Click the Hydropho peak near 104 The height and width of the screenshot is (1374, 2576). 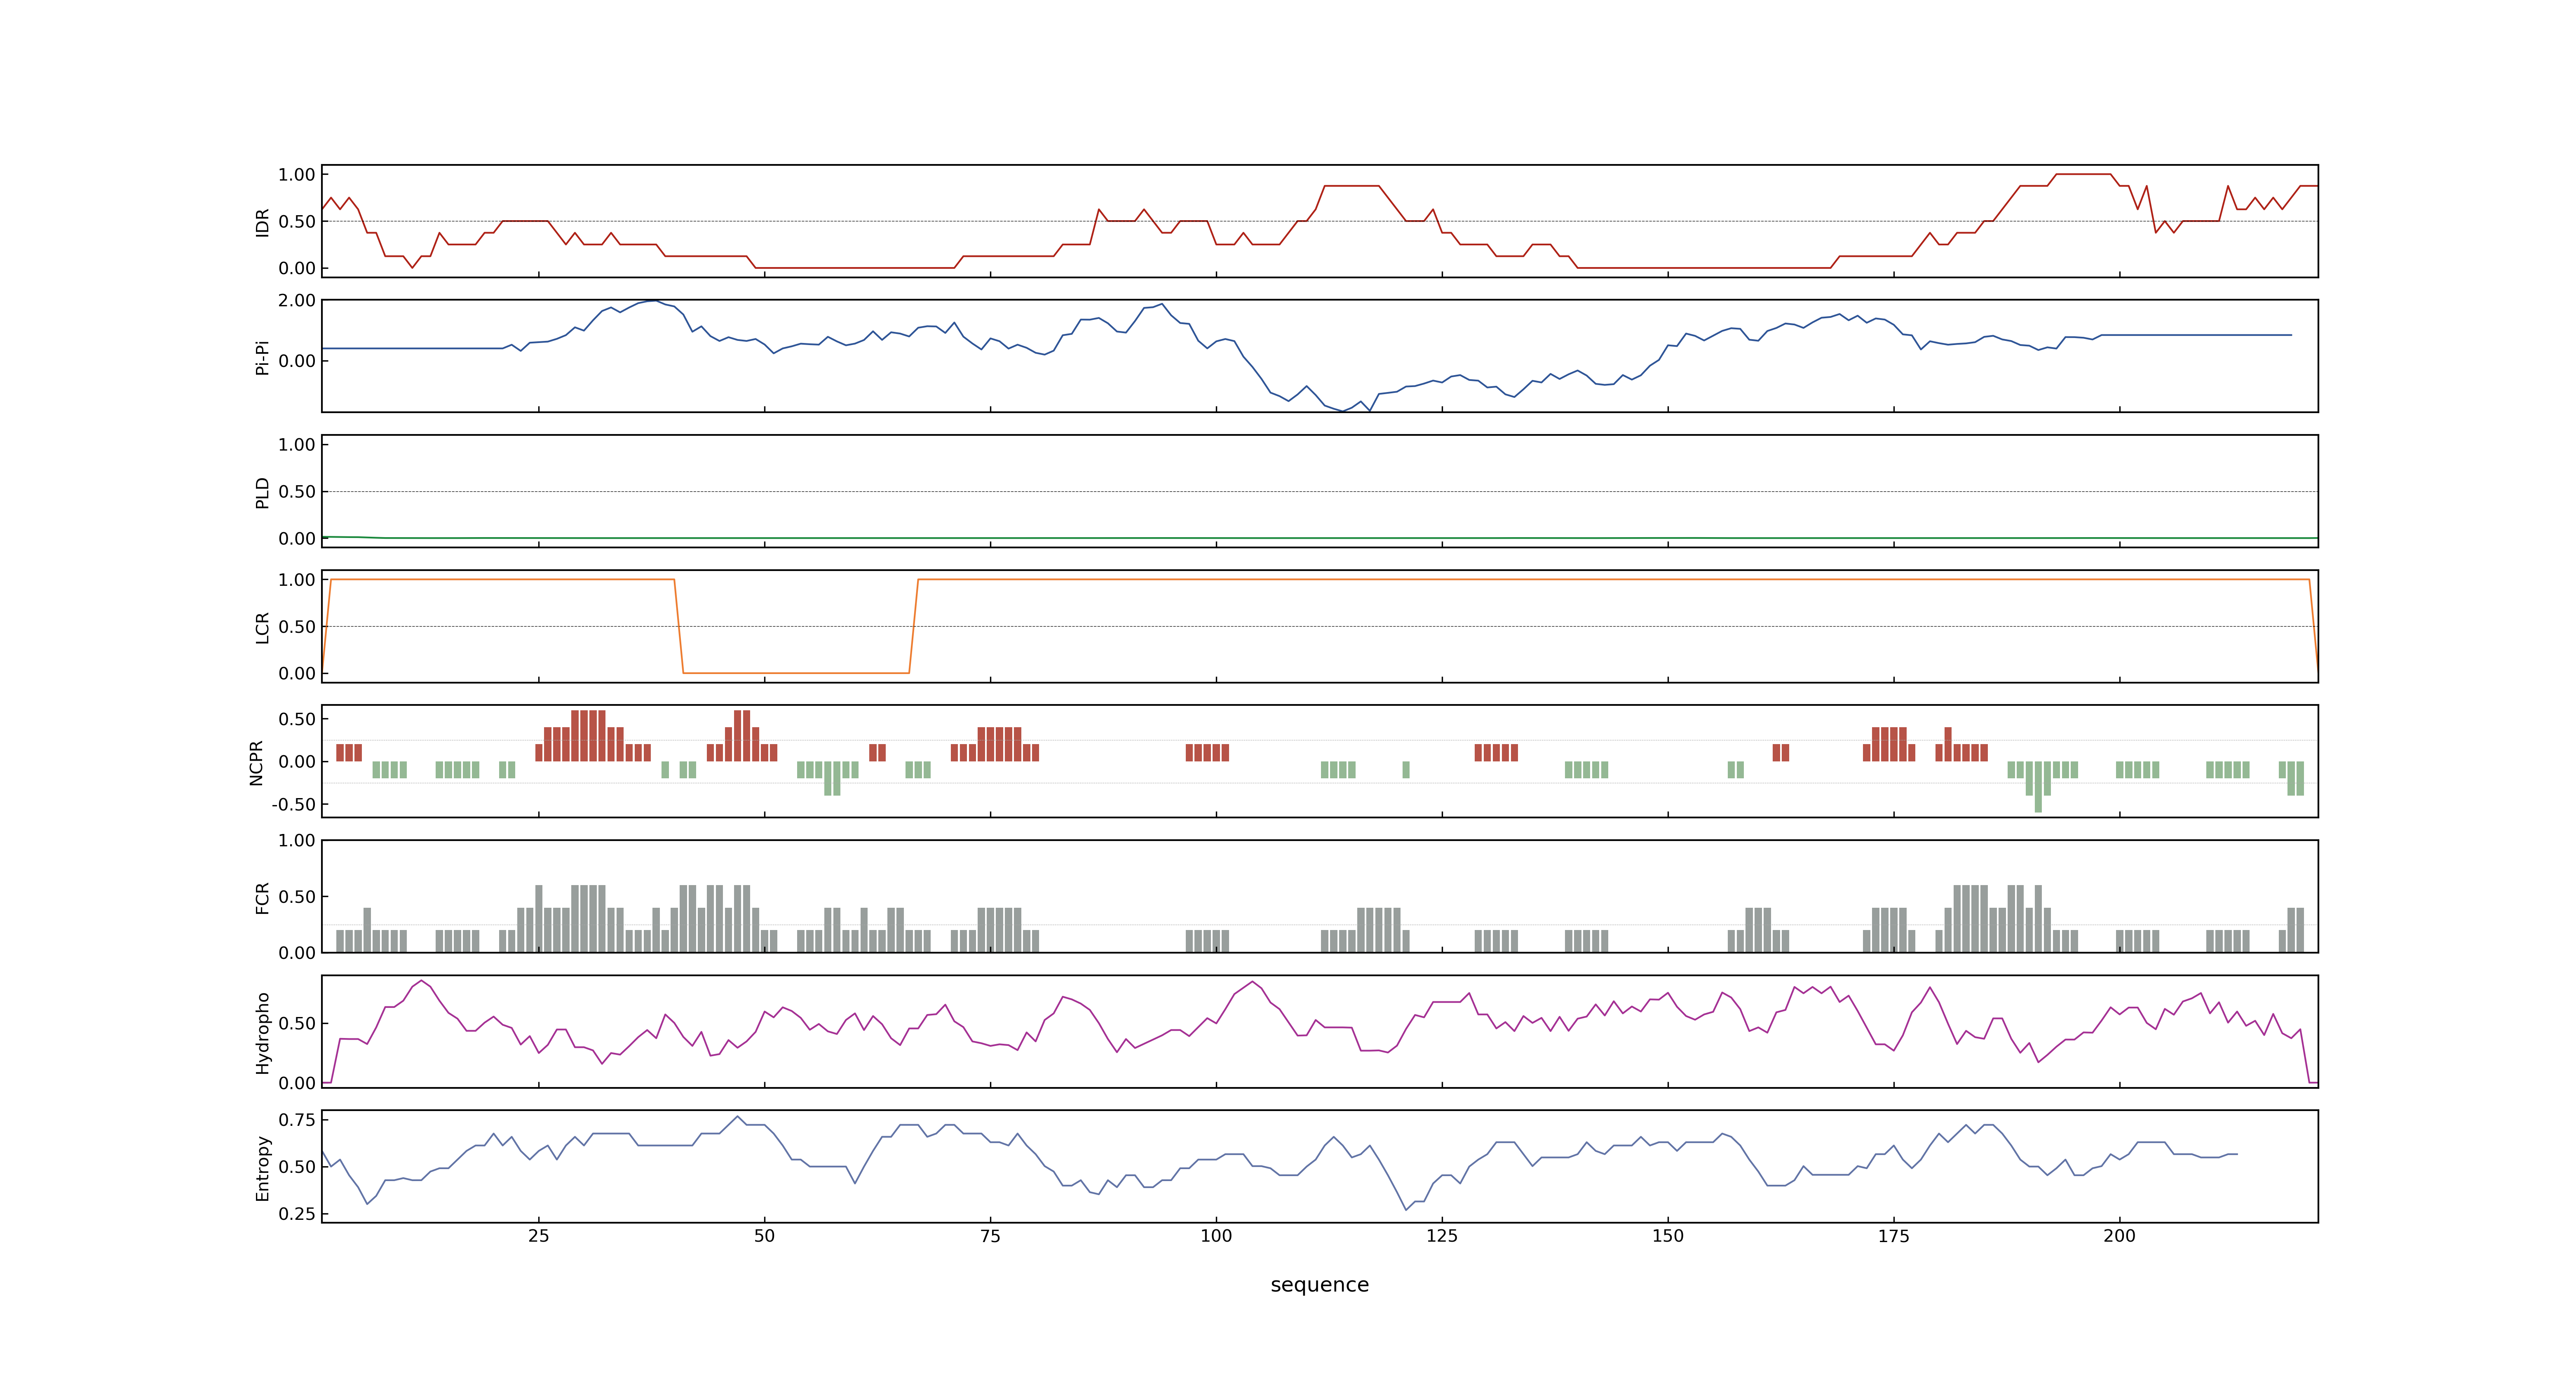1252,982
